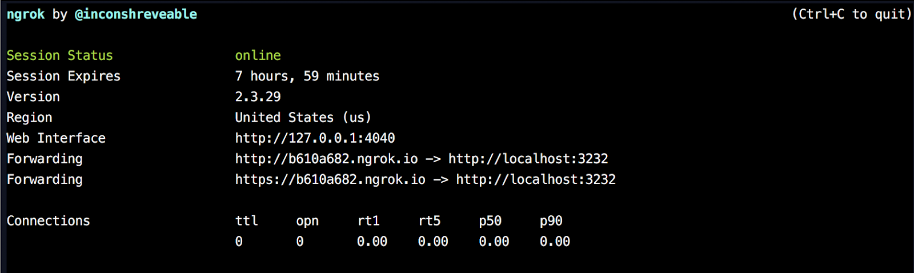
Task: Click the 'rt1' column header
Action: click(x=368, y=221)
